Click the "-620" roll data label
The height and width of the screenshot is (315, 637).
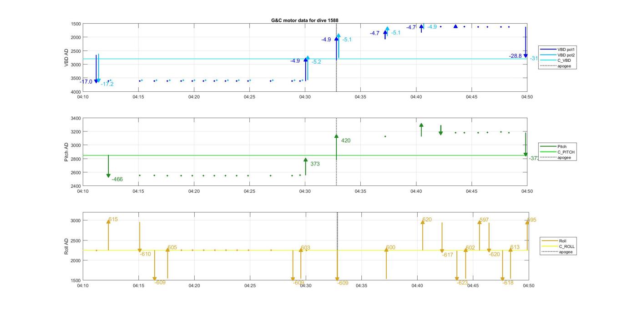494,255
